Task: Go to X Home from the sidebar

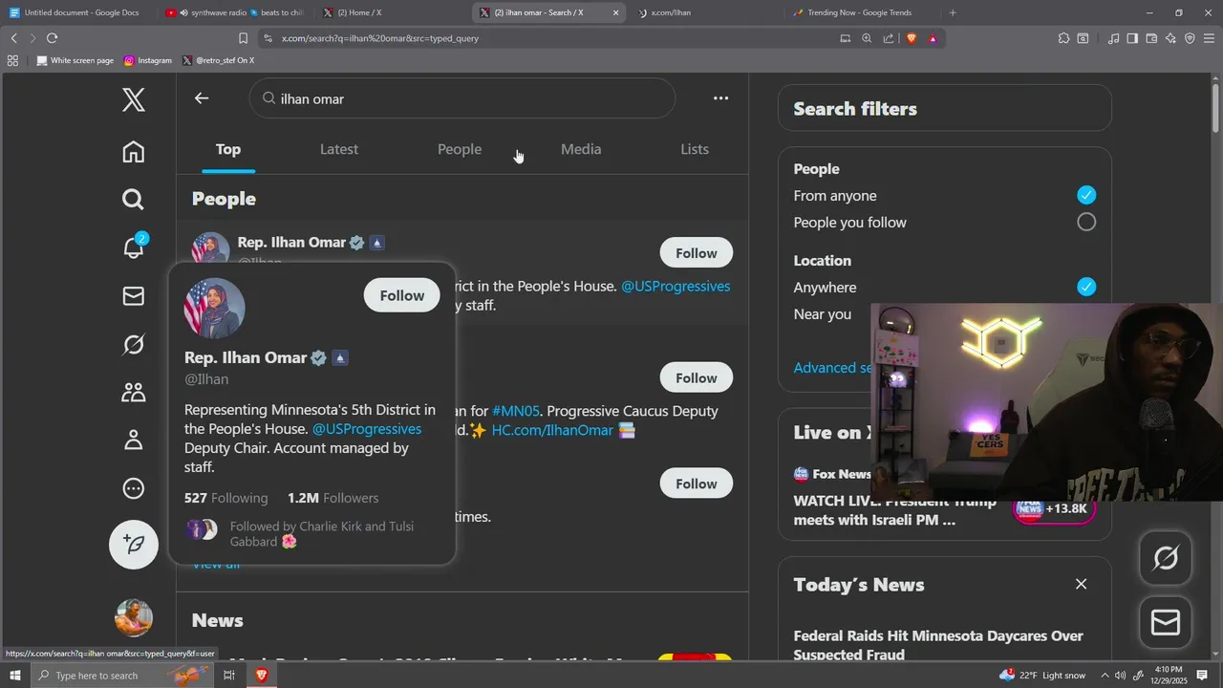Action: point(134,151)
